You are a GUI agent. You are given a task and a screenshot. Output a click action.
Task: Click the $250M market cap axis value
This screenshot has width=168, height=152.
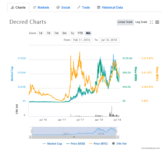pyautogui.click(x=22, y=87)
